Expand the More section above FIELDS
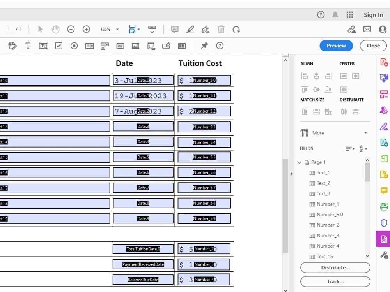 click(x=366, y=132)
